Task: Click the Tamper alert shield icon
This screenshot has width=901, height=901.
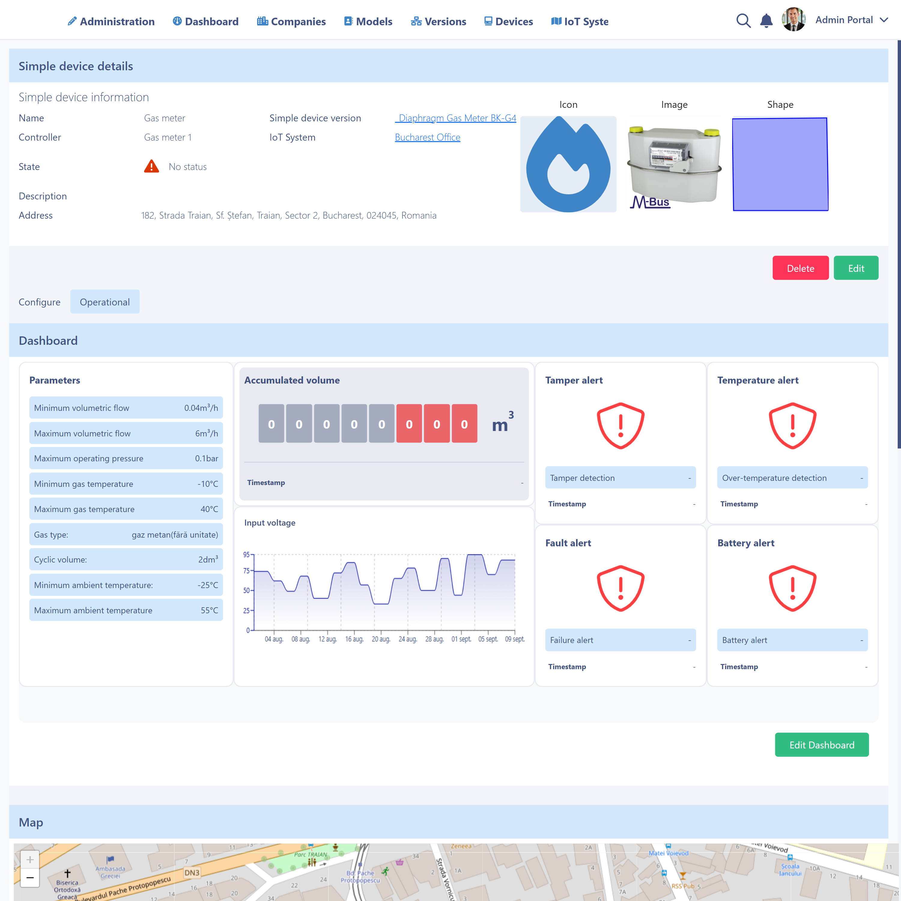Action: tap(620, 425)
